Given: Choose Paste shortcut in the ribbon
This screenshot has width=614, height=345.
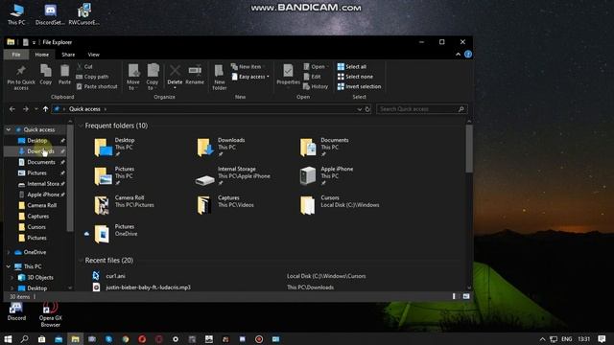Looking at the screenshot, I should 97,86.
